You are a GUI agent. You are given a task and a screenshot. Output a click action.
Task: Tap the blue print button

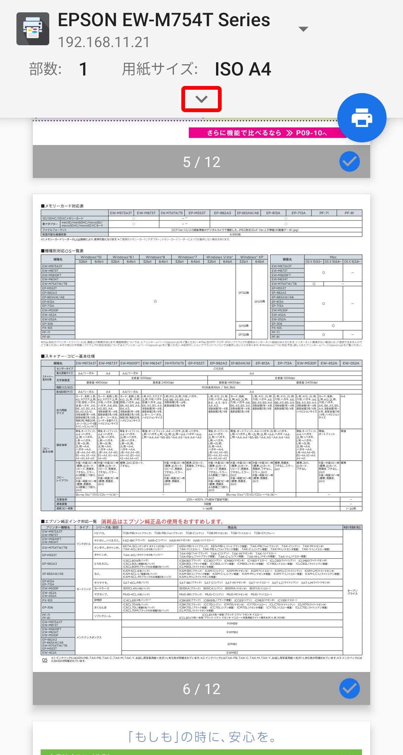click(362, 118)
